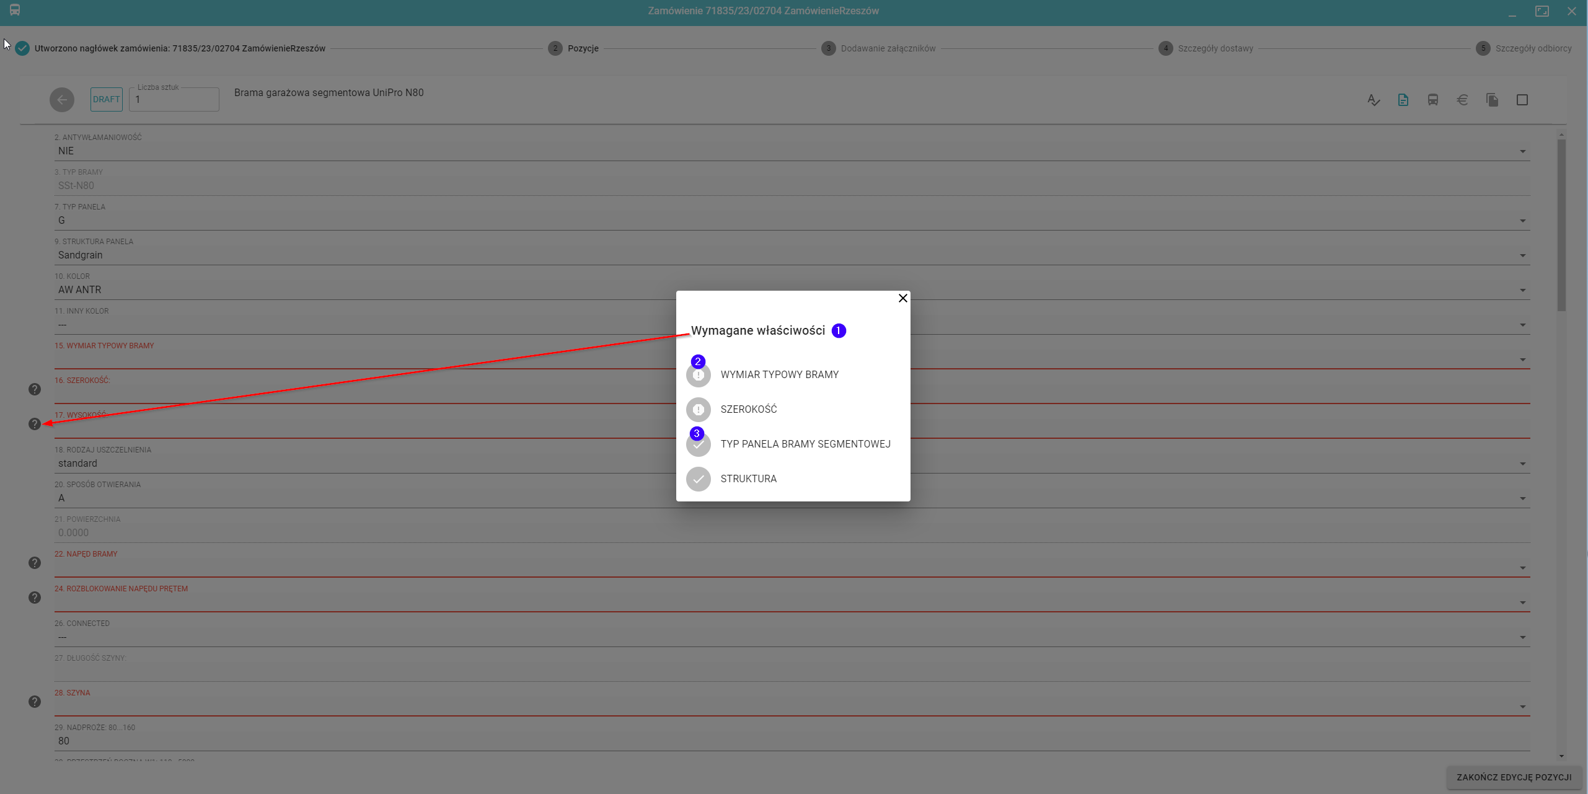The width and height of the screenshot is (1588, 794).
Task: Toggle the STRUKTURA check circle in the dialog
Action: [699, 479]
